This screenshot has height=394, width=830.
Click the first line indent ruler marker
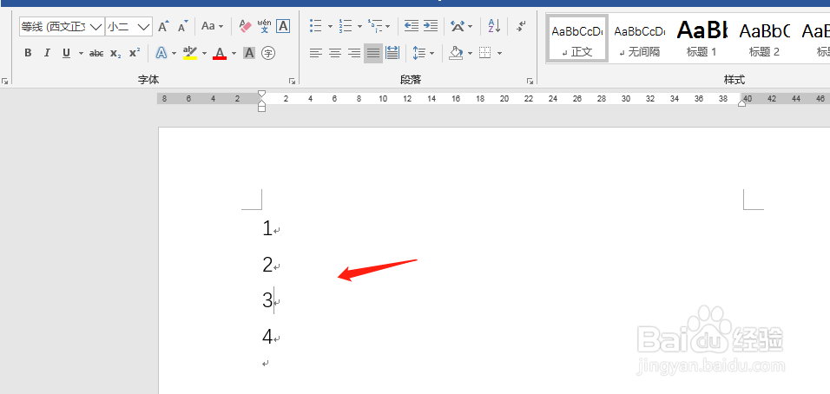pyautogui.click(x=261, y=95)
